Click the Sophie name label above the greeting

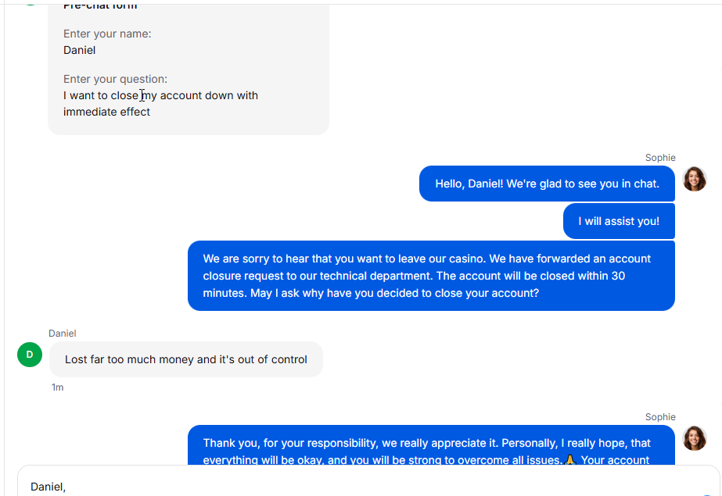(x=660, y=158)
